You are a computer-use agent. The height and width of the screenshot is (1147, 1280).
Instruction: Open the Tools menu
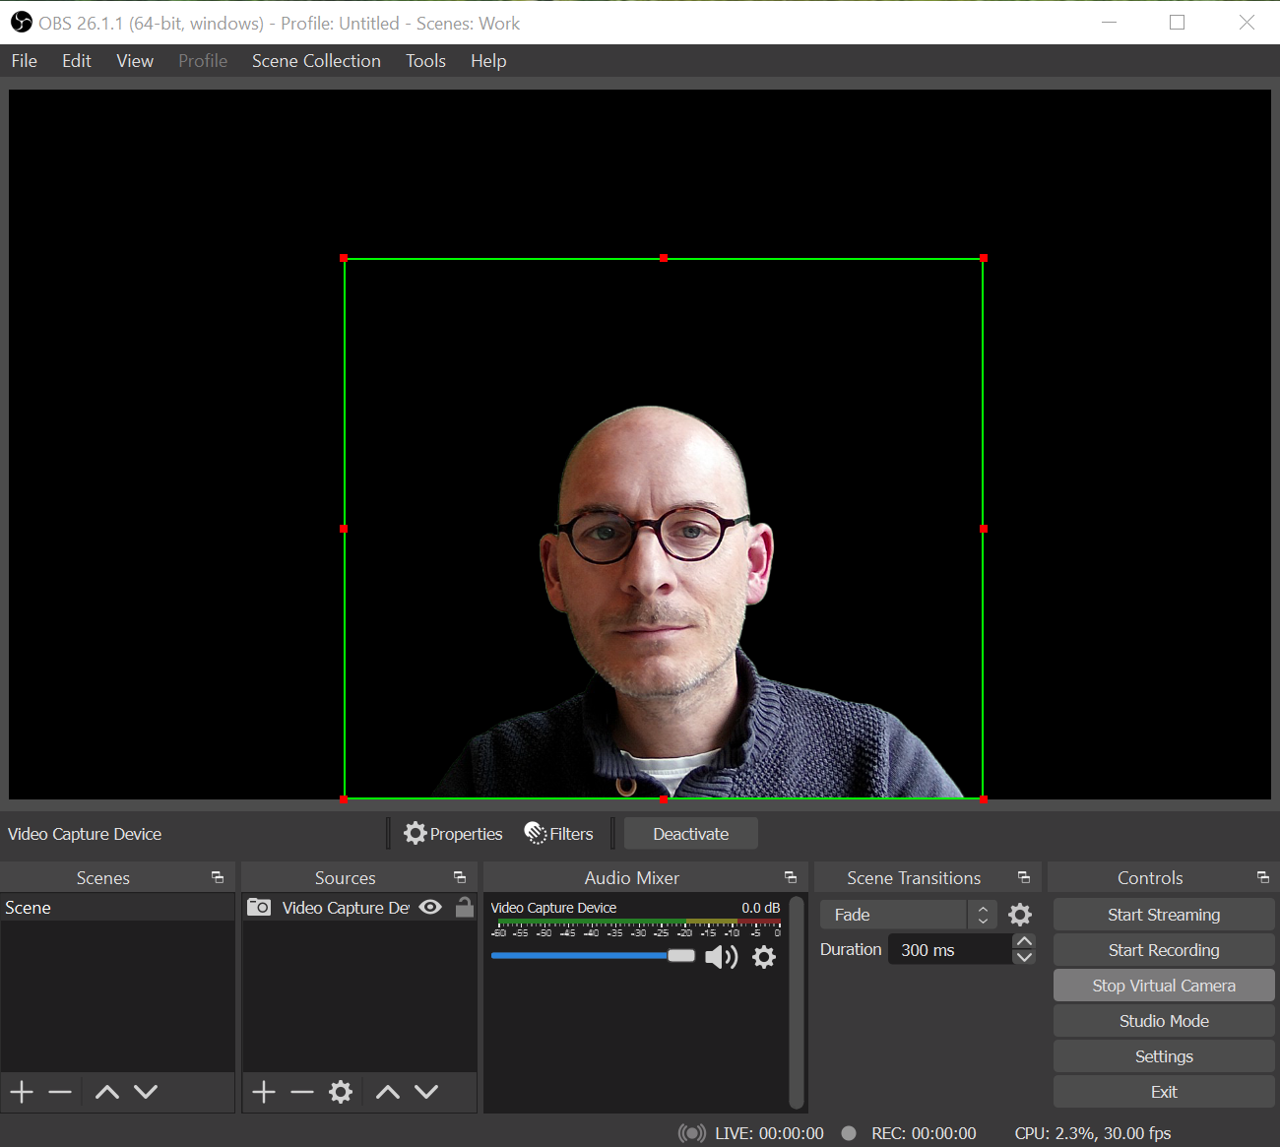click(425, 61)
